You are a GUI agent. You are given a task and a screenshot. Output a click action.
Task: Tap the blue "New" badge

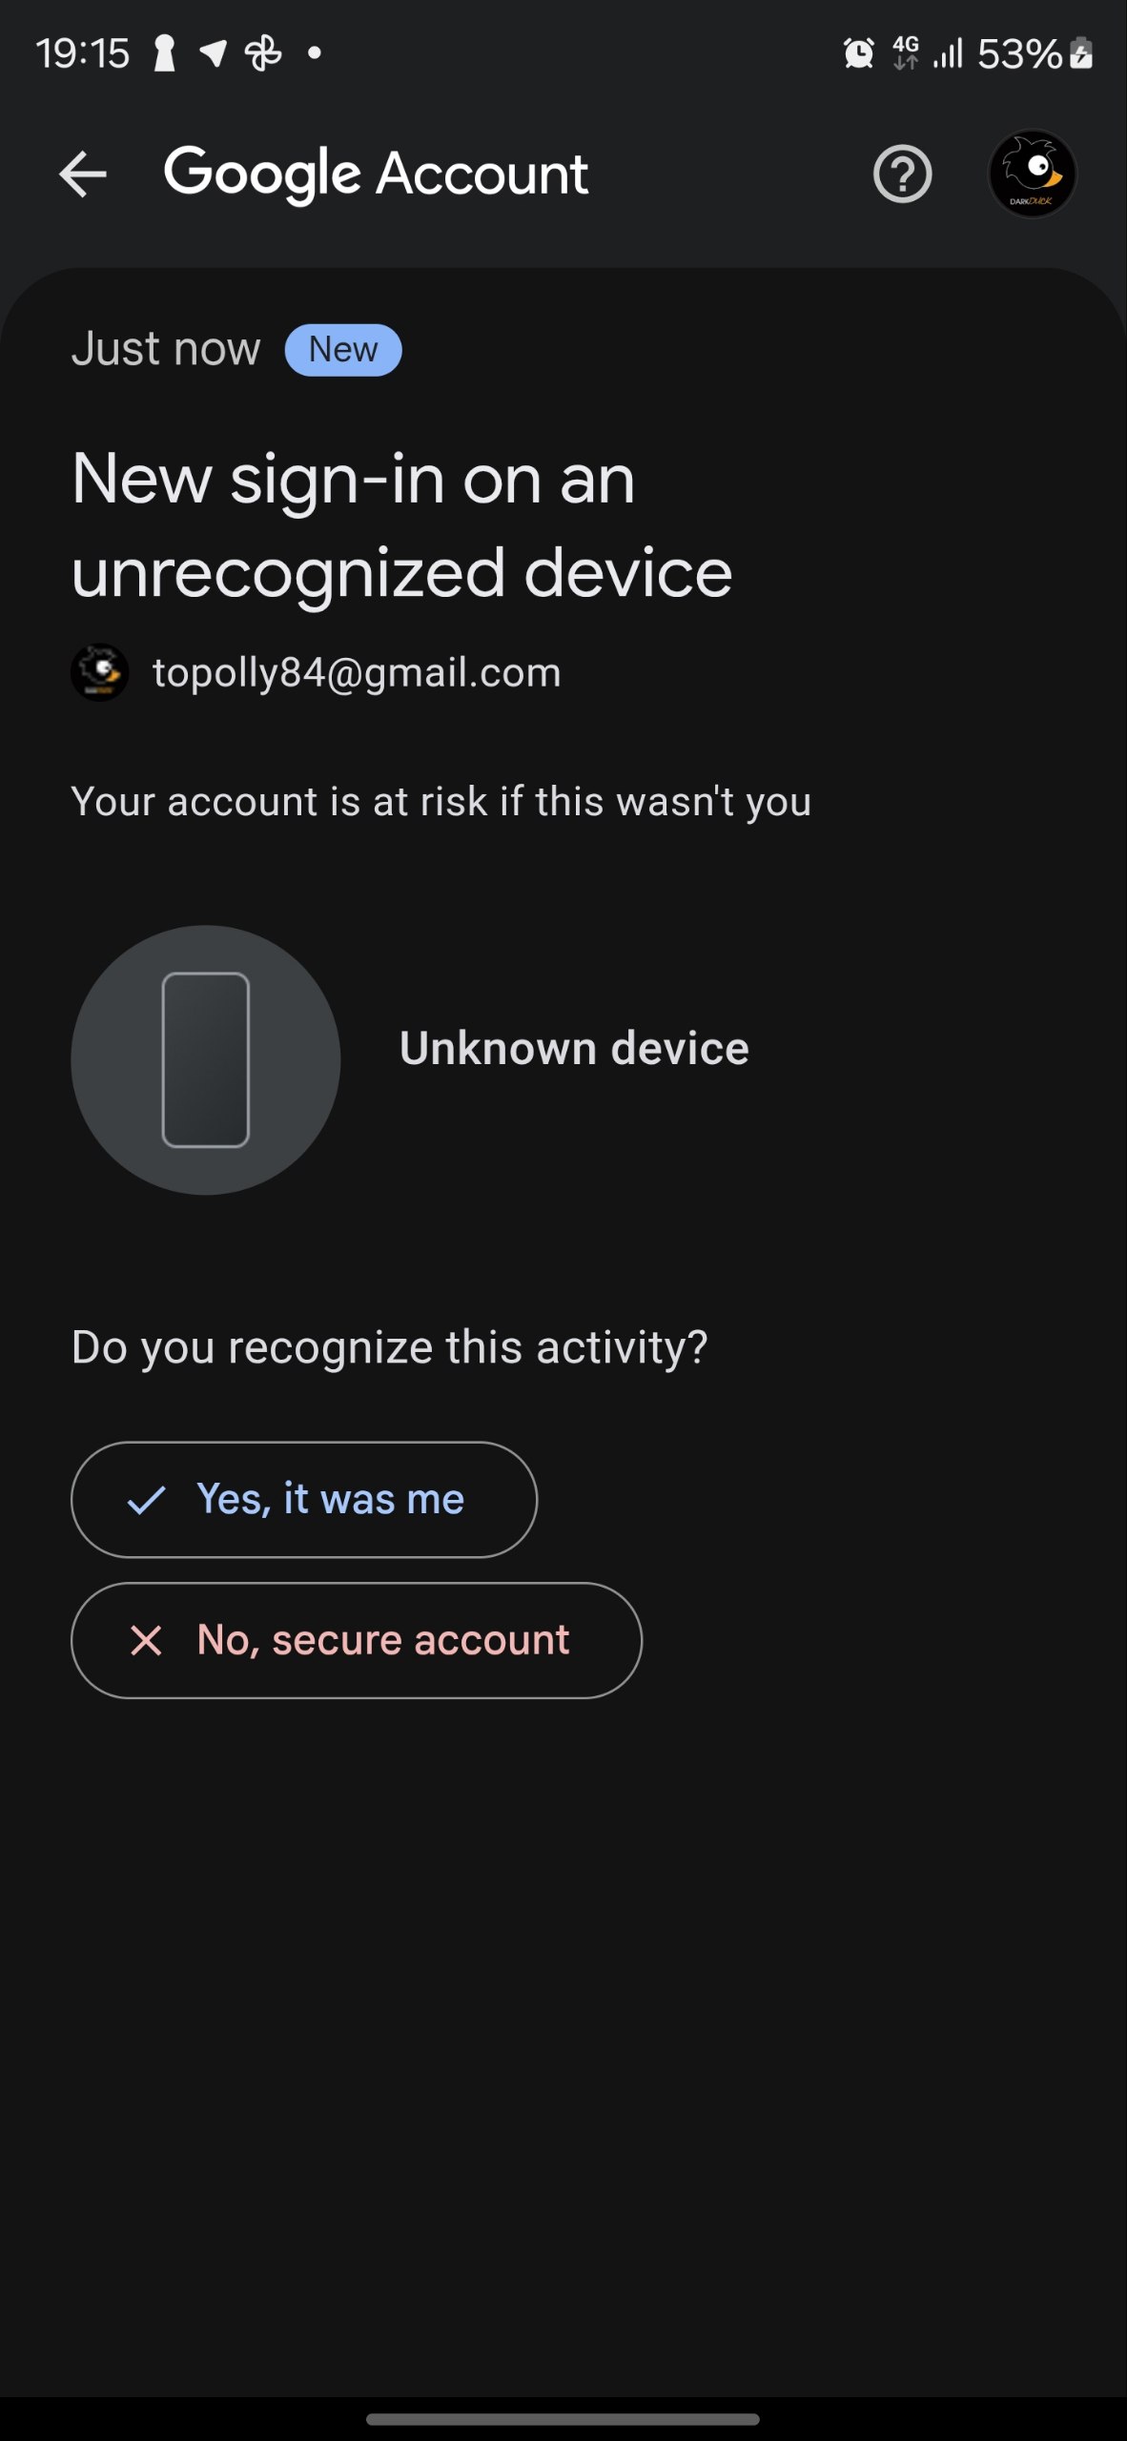pyautogui.click(x=343, y=350)
